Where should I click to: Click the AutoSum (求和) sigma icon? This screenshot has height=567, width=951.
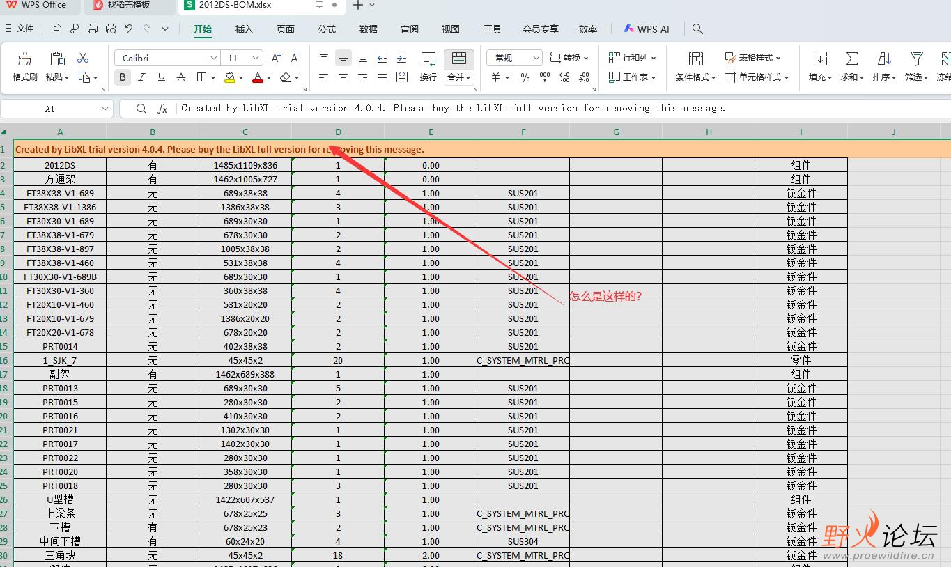(851, 59)
